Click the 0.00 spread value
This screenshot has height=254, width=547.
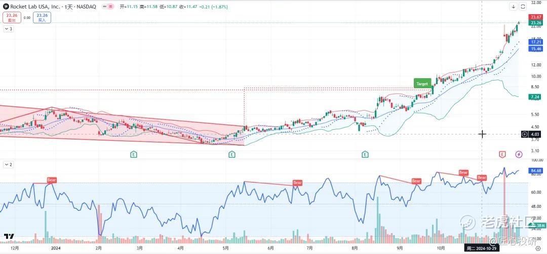click(x=27, y=17)
